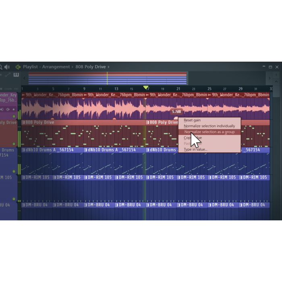Image resolution: width=282 pixels, height=282 pixels.
Task: Select the 9th_Wonder_Ke clip starting at bar 9
Action: pos(114,95)
